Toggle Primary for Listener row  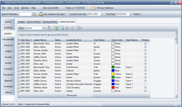coord(146,70)
